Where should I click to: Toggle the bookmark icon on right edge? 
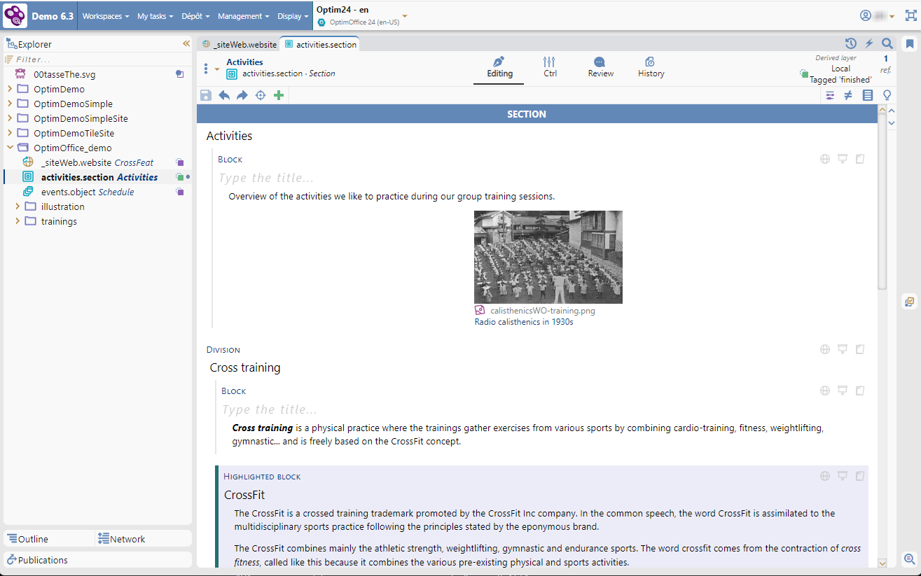pyautogui.click(x=910, y=44)
